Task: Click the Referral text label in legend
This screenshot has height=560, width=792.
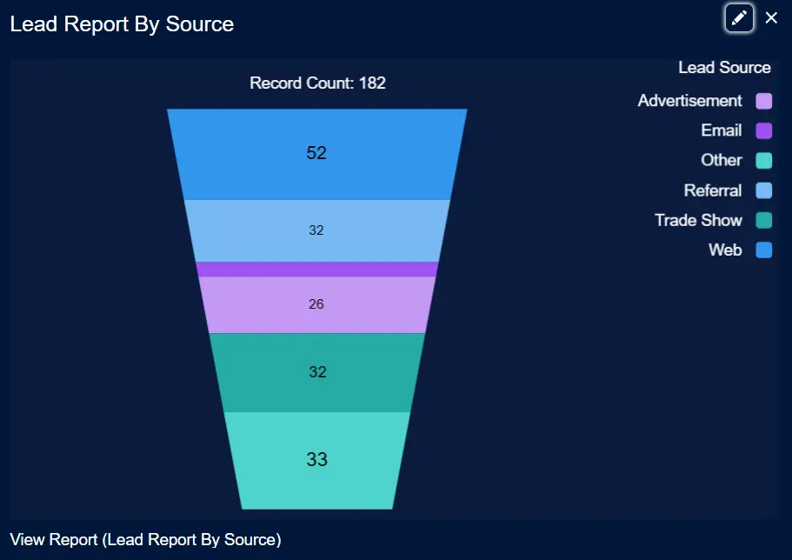Action: [x=712, y=191]
